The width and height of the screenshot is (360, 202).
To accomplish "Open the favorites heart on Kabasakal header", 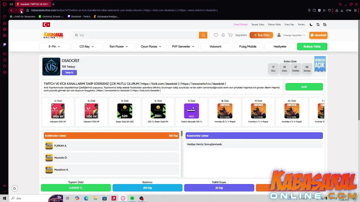I will (216, 35).
